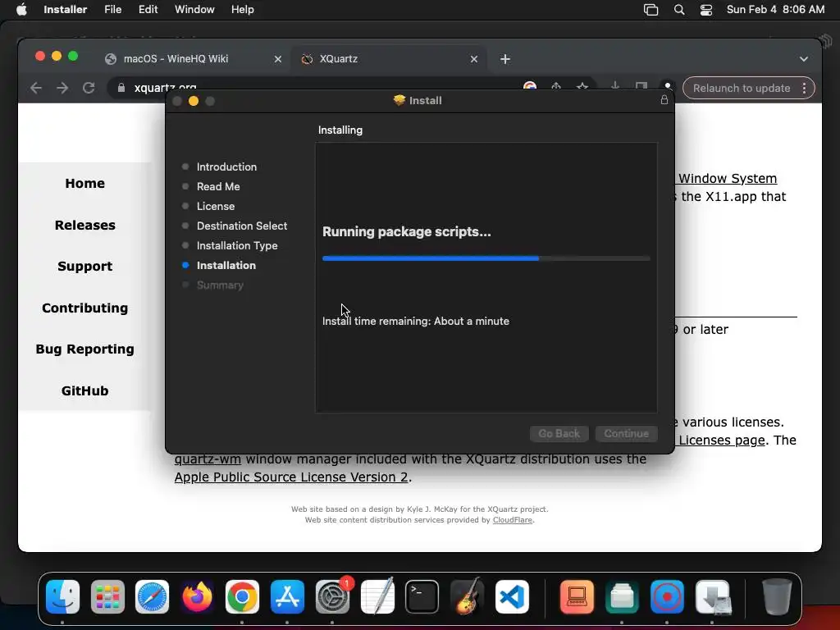
Task: Click the Continue button in installer
Action: [x=626, y=433]
